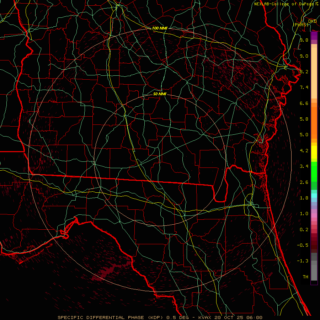Image resolution: width=320 pixels, height=320 pixels.
Task: Click the pale peach band of color scale
Action: (314, 73)
